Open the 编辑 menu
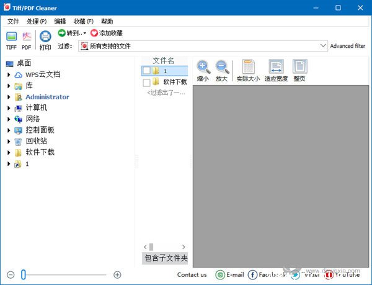 tap(60, 21)
